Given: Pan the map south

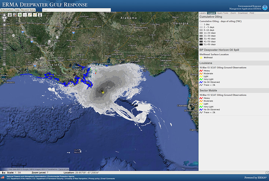Looking at the screenshot, I should tap(4, 21).
